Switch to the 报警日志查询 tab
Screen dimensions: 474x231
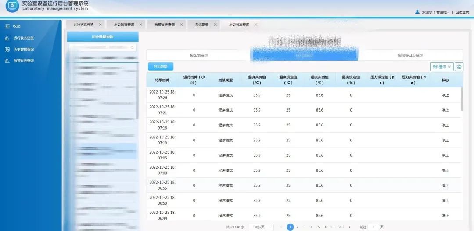pos(164,25)
